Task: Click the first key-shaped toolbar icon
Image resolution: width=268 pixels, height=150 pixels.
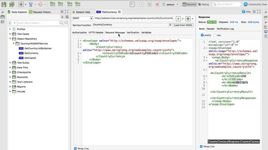Action: coord(52,4)
